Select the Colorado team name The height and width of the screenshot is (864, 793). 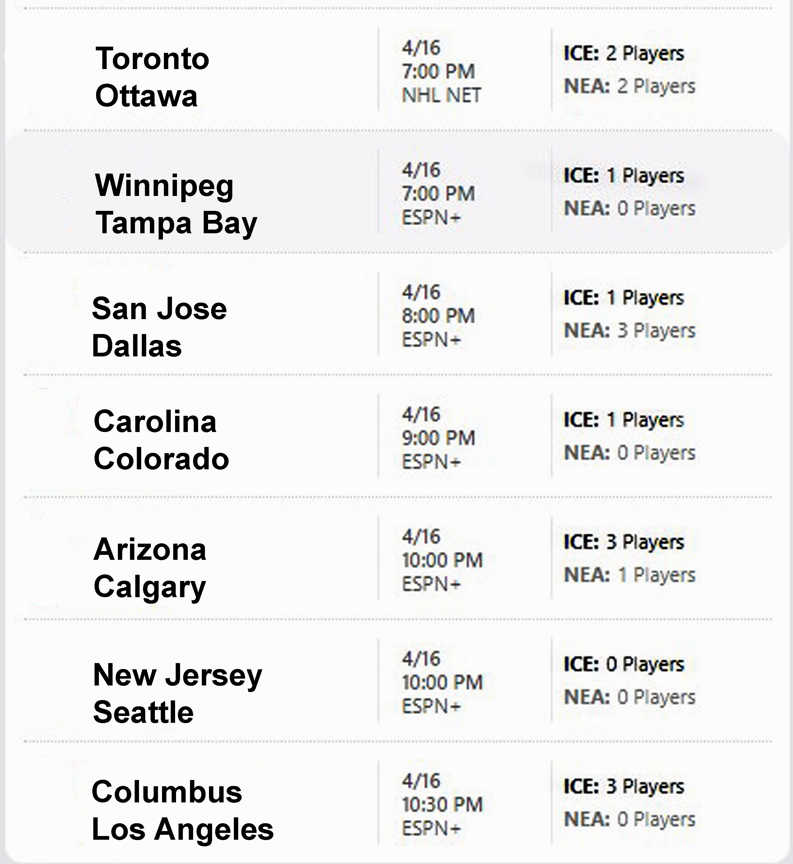point(161,459)
